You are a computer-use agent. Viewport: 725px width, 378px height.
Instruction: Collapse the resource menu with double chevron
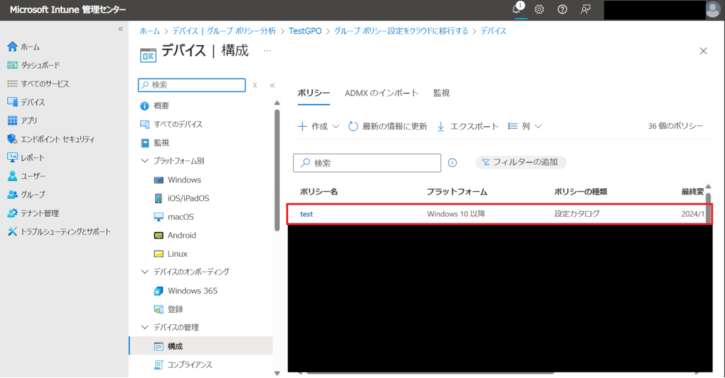(x=272, y=85)
